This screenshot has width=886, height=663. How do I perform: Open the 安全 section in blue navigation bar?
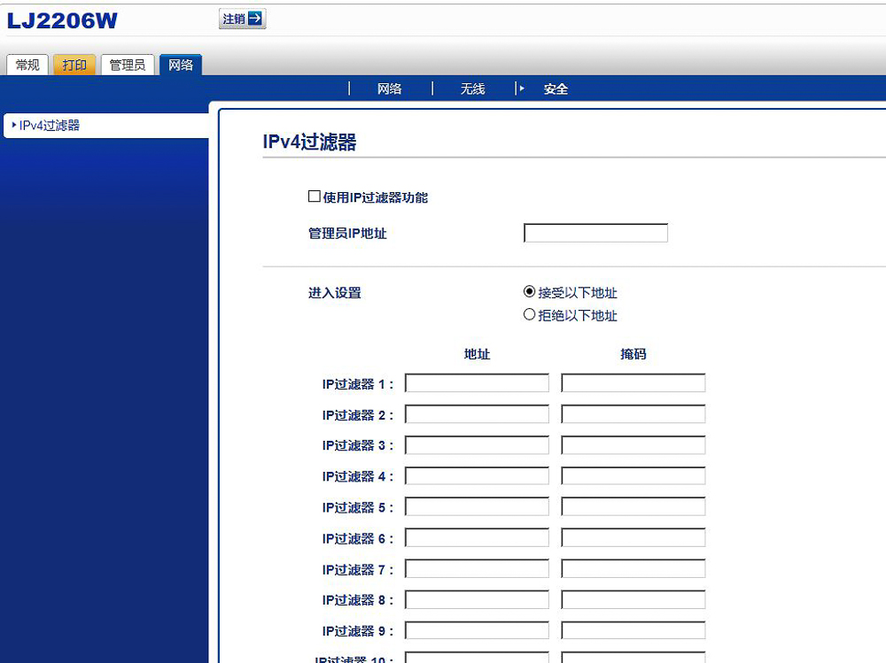[x=556, y=89]
